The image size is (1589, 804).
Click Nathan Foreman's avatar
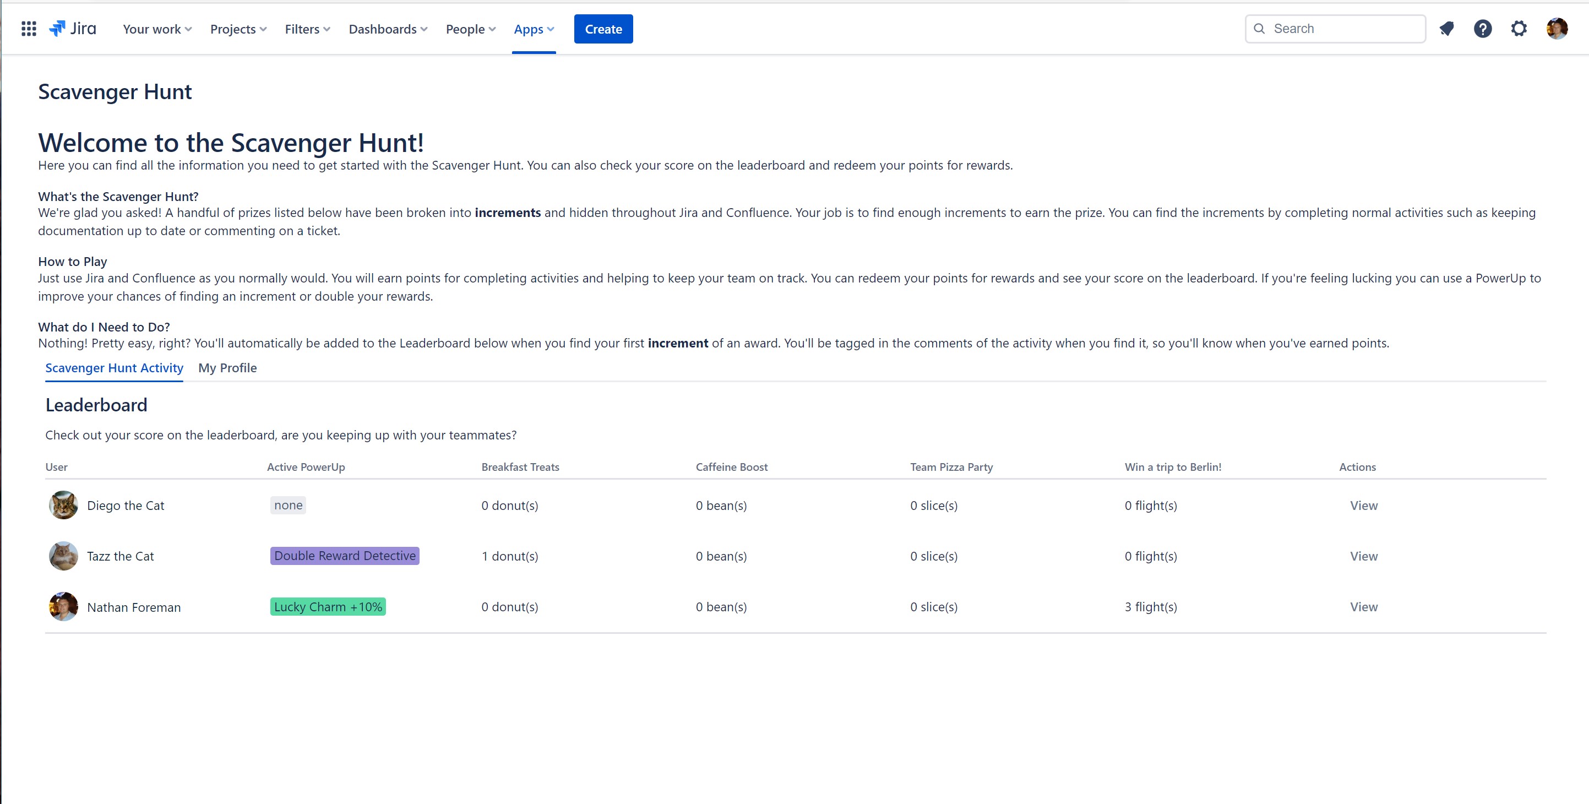(63, 607)
